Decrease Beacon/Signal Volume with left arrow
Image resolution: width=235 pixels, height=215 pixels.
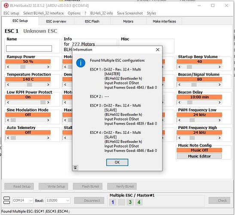pos(180,85)
